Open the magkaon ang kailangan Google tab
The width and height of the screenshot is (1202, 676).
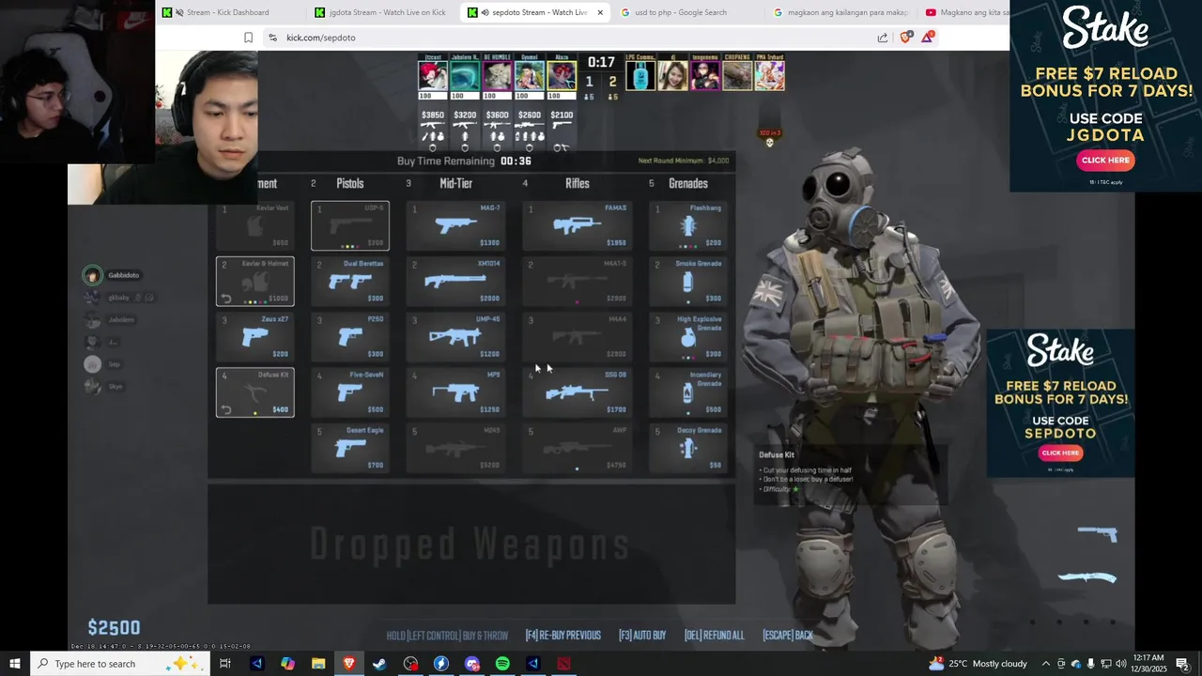click(x=840, y=12)
